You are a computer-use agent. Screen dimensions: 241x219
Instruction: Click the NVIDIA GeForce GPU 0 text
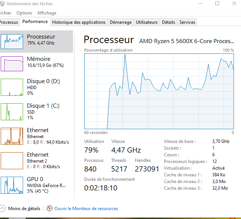click(x=46, y=185)
